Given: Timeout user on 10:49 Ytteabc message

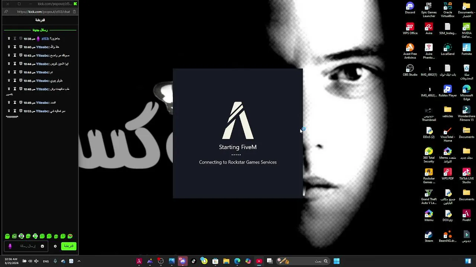Looking at the screenshot, I should click(x=15, y=102).
